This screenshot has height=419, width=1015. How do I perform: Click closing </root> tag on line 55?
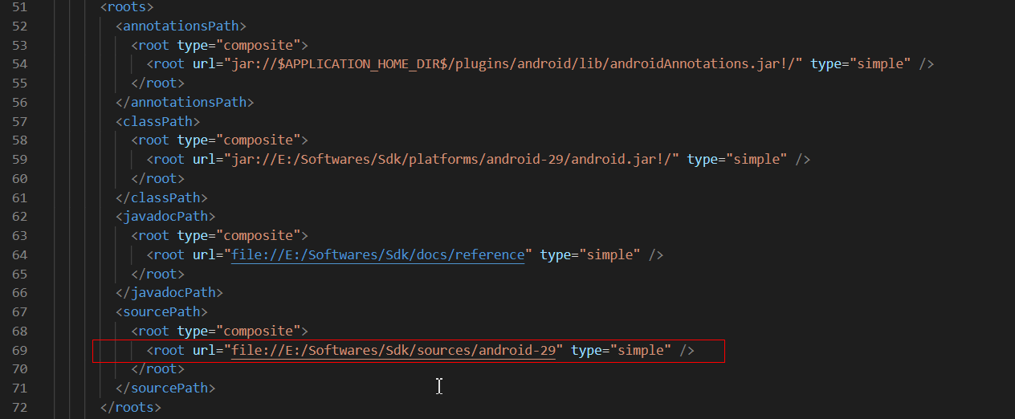(x=157, y=83)
